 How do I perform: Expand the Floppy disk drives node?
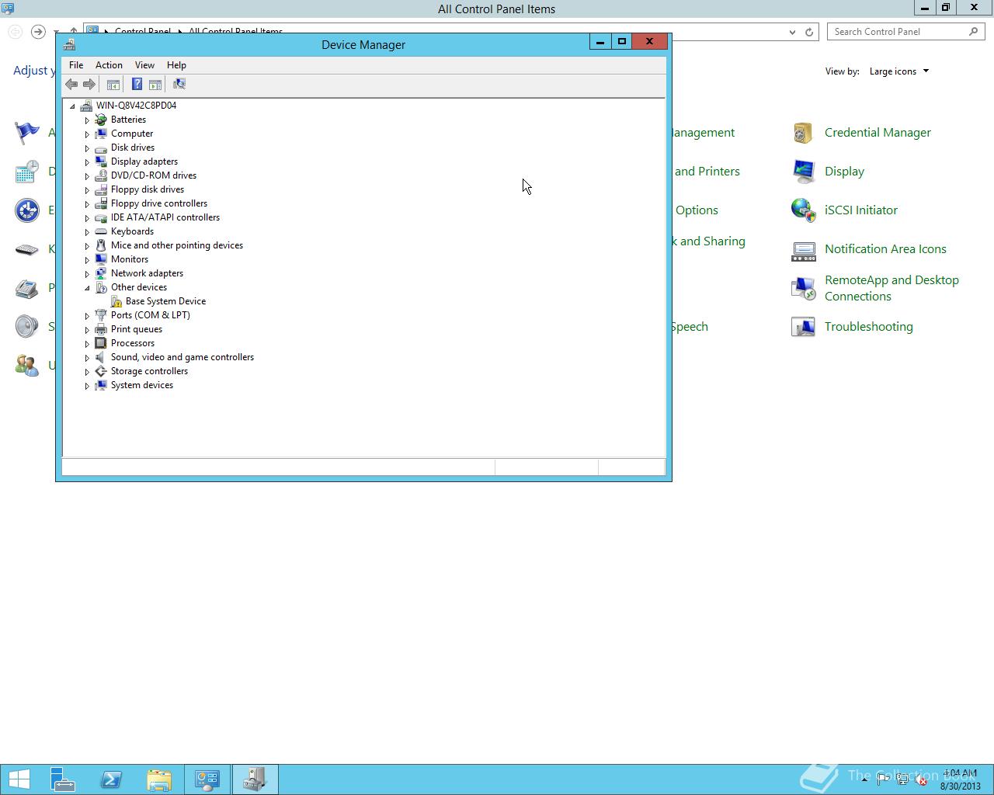[87, 190]
